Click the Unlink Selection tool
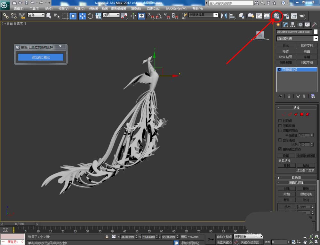The image size is (320, 245). point(14,16)
